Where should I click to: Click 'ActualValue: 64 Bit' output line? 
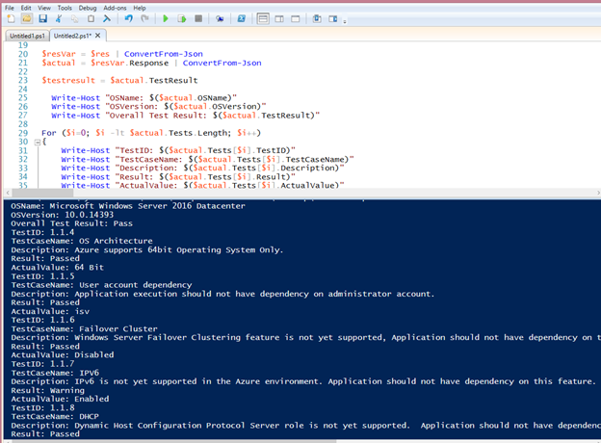pyautogui.click(x=57, y=268)
